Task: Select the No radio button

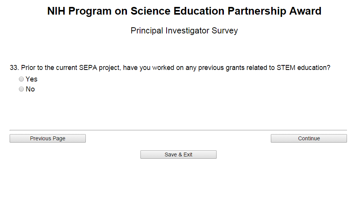Action: click(22, 89)
